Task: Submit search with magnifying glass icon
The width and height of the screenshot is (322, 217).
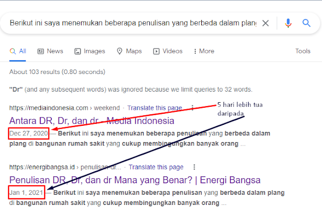Action: click(x=306, y=23)
